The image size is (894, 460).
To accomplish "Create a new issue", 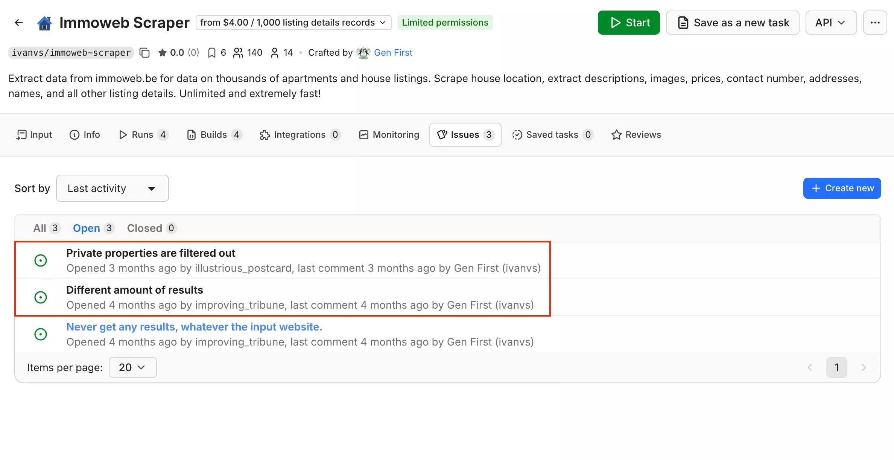I will (x=842, y=188).
